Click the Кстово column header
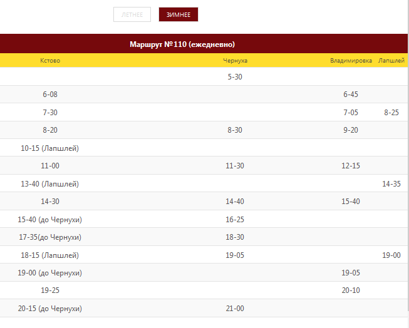This screenshot has height=328, width=409. point(50,61)
